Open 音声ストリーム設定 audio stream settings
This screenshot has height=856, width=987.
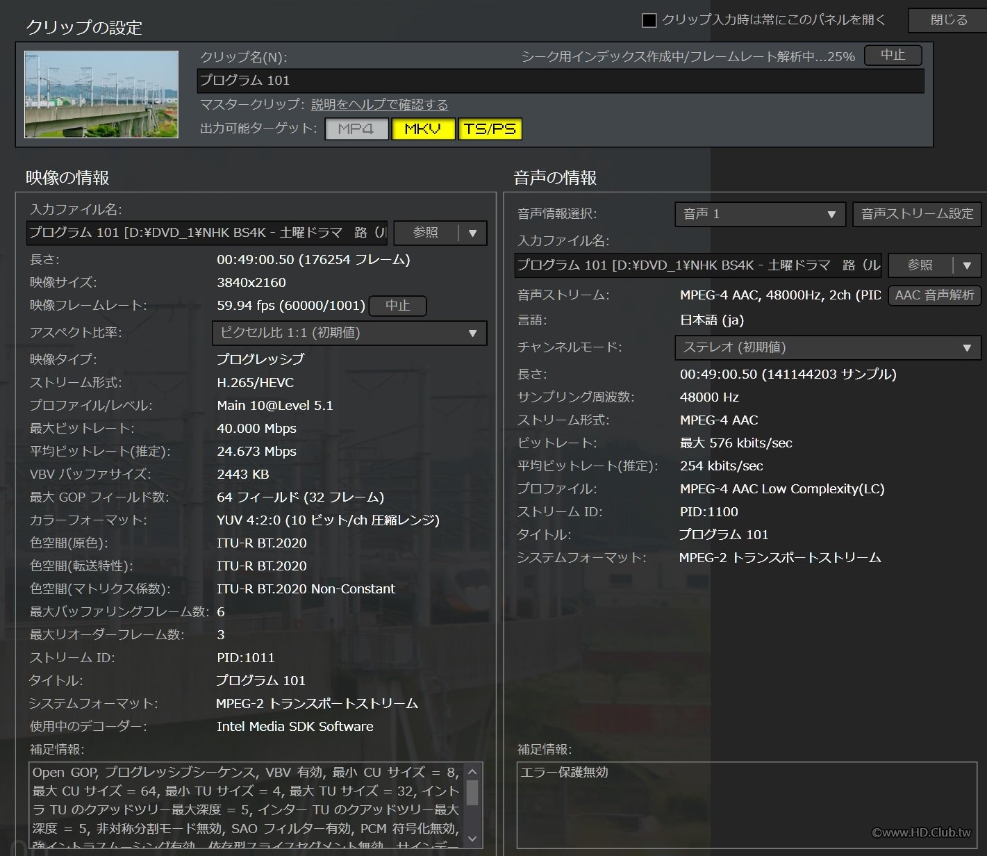coord(917,214)
